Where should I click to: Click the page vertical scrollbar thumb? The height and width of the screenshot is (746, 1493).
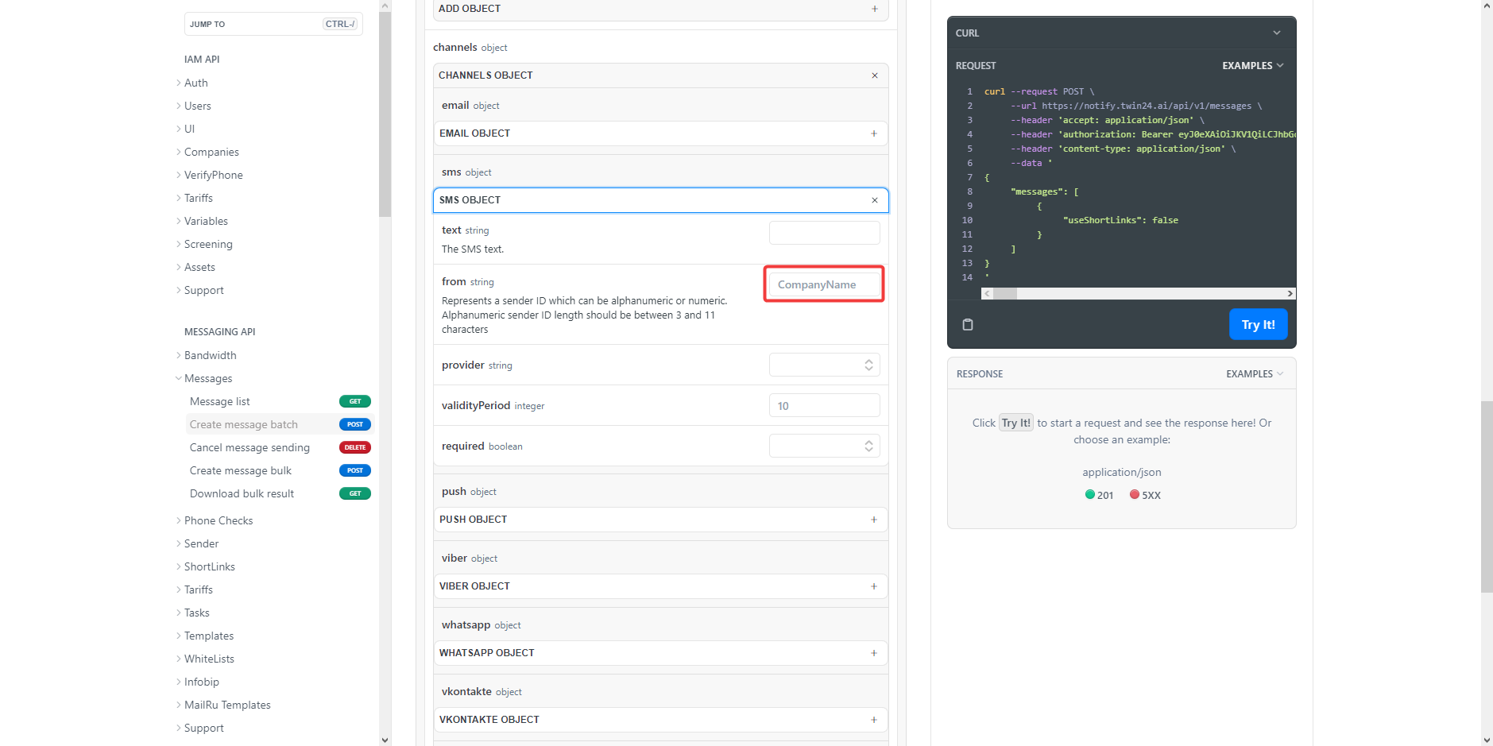click(1487, 497)
